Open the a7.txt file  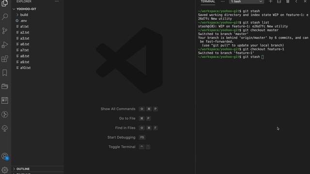[24, 50]
